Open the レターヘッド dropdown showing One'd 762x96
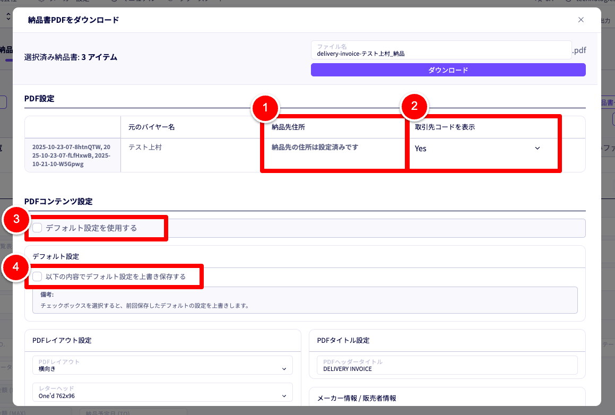The image size is (615, 415). (x=162, y=393)
